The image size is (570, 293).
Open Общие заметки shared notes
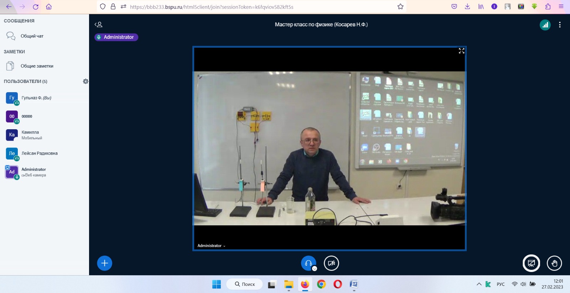37,66
